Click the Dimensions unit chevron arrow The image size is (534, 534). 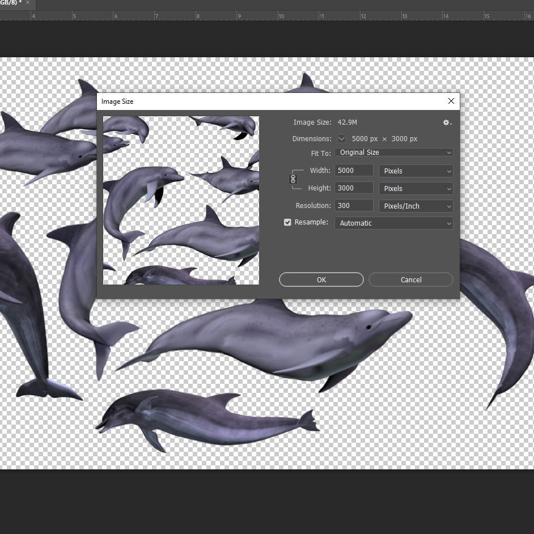pos(341,138)
